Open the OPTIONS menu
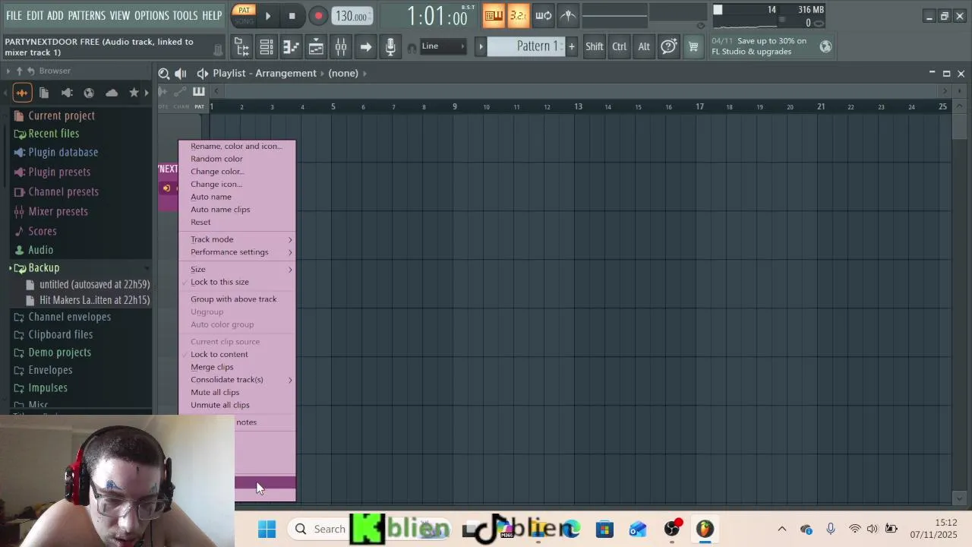Viewport: 972px width, 547px height. click(151, 15)
